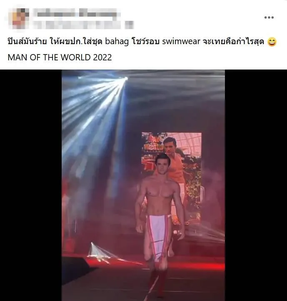This screenshot has height=301, width=287.
Task: Select the word bahag in the caption
Action: (x=117, y=42)
